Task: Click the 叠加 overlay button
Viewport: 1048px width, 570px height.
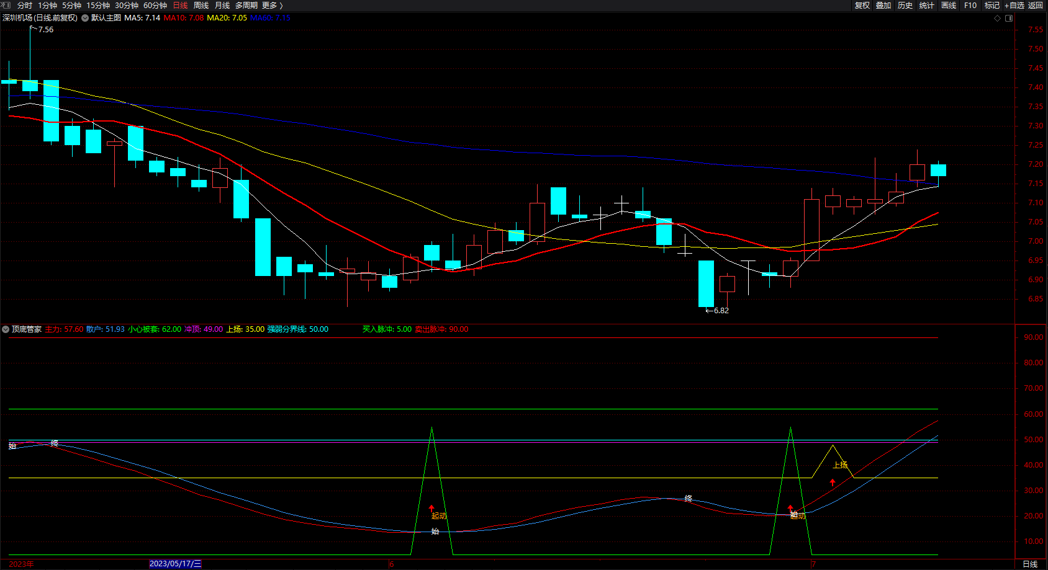Action: pos(883,6)
